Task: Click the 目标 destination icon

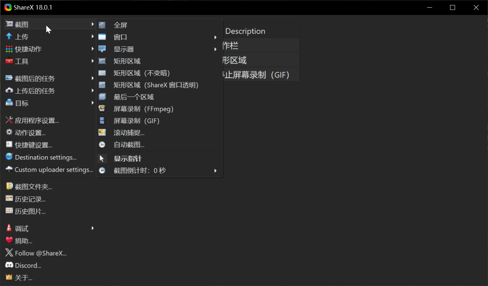Action: point(9,103)
